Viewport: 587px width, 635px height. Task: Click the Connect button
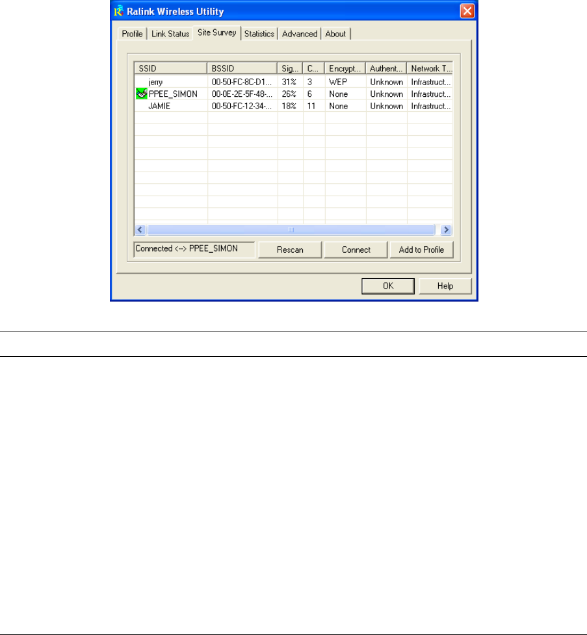(x=356, y=250)
